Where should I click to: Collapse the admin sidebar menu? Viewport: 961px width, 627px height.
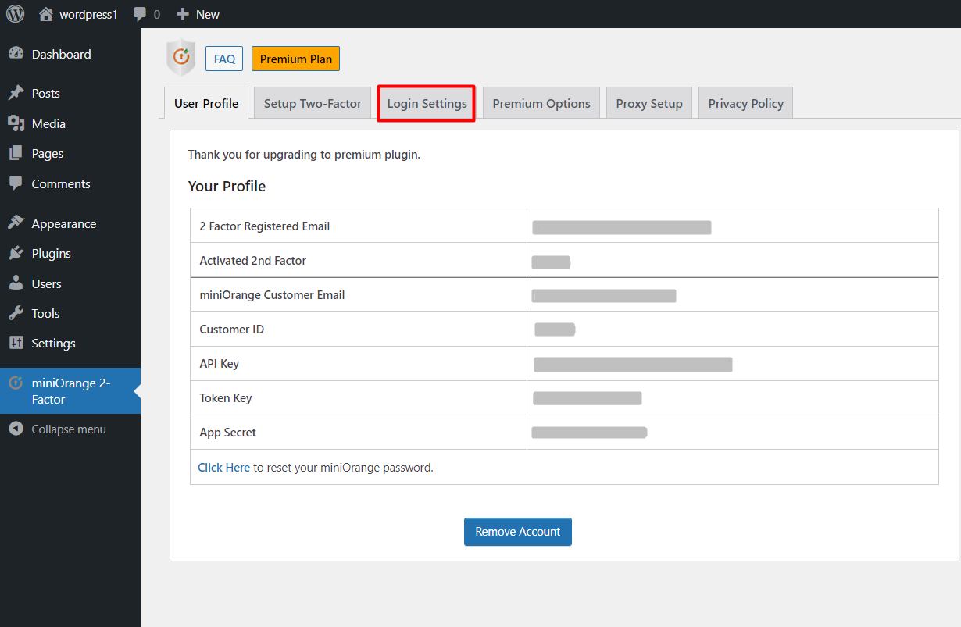(x=69, y=429)
